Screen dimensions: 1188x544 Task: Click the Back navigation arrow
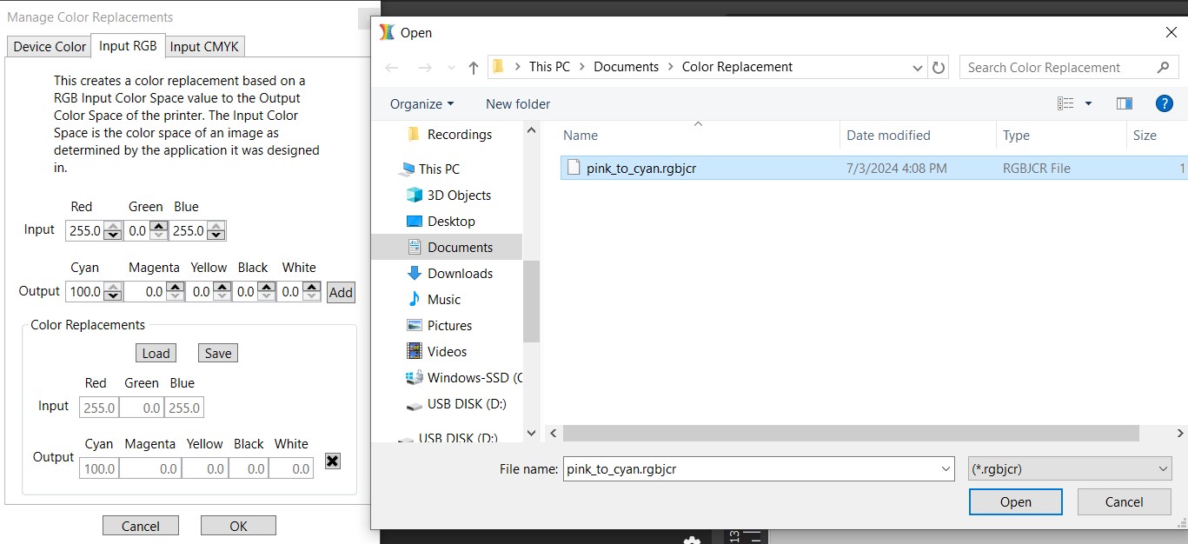[x=392, y=68]
